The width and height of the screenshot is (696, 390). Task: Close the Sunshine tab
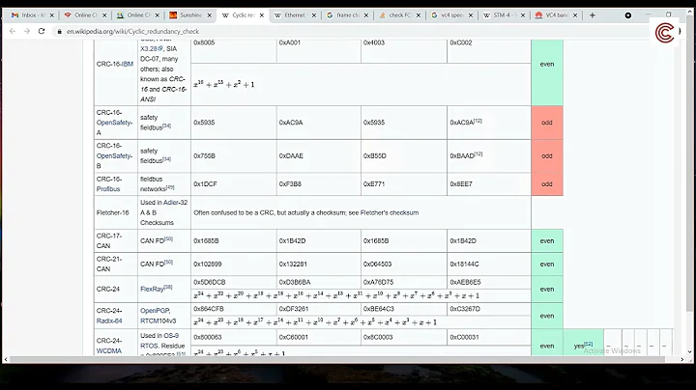point(210,15)
